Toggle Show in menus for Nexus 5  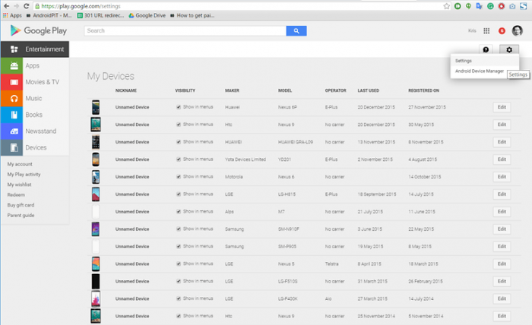[179, 264]
